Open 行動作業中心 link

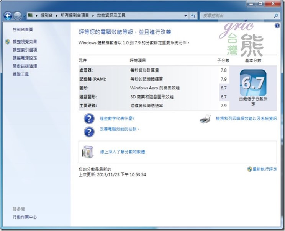coord(25,217)
